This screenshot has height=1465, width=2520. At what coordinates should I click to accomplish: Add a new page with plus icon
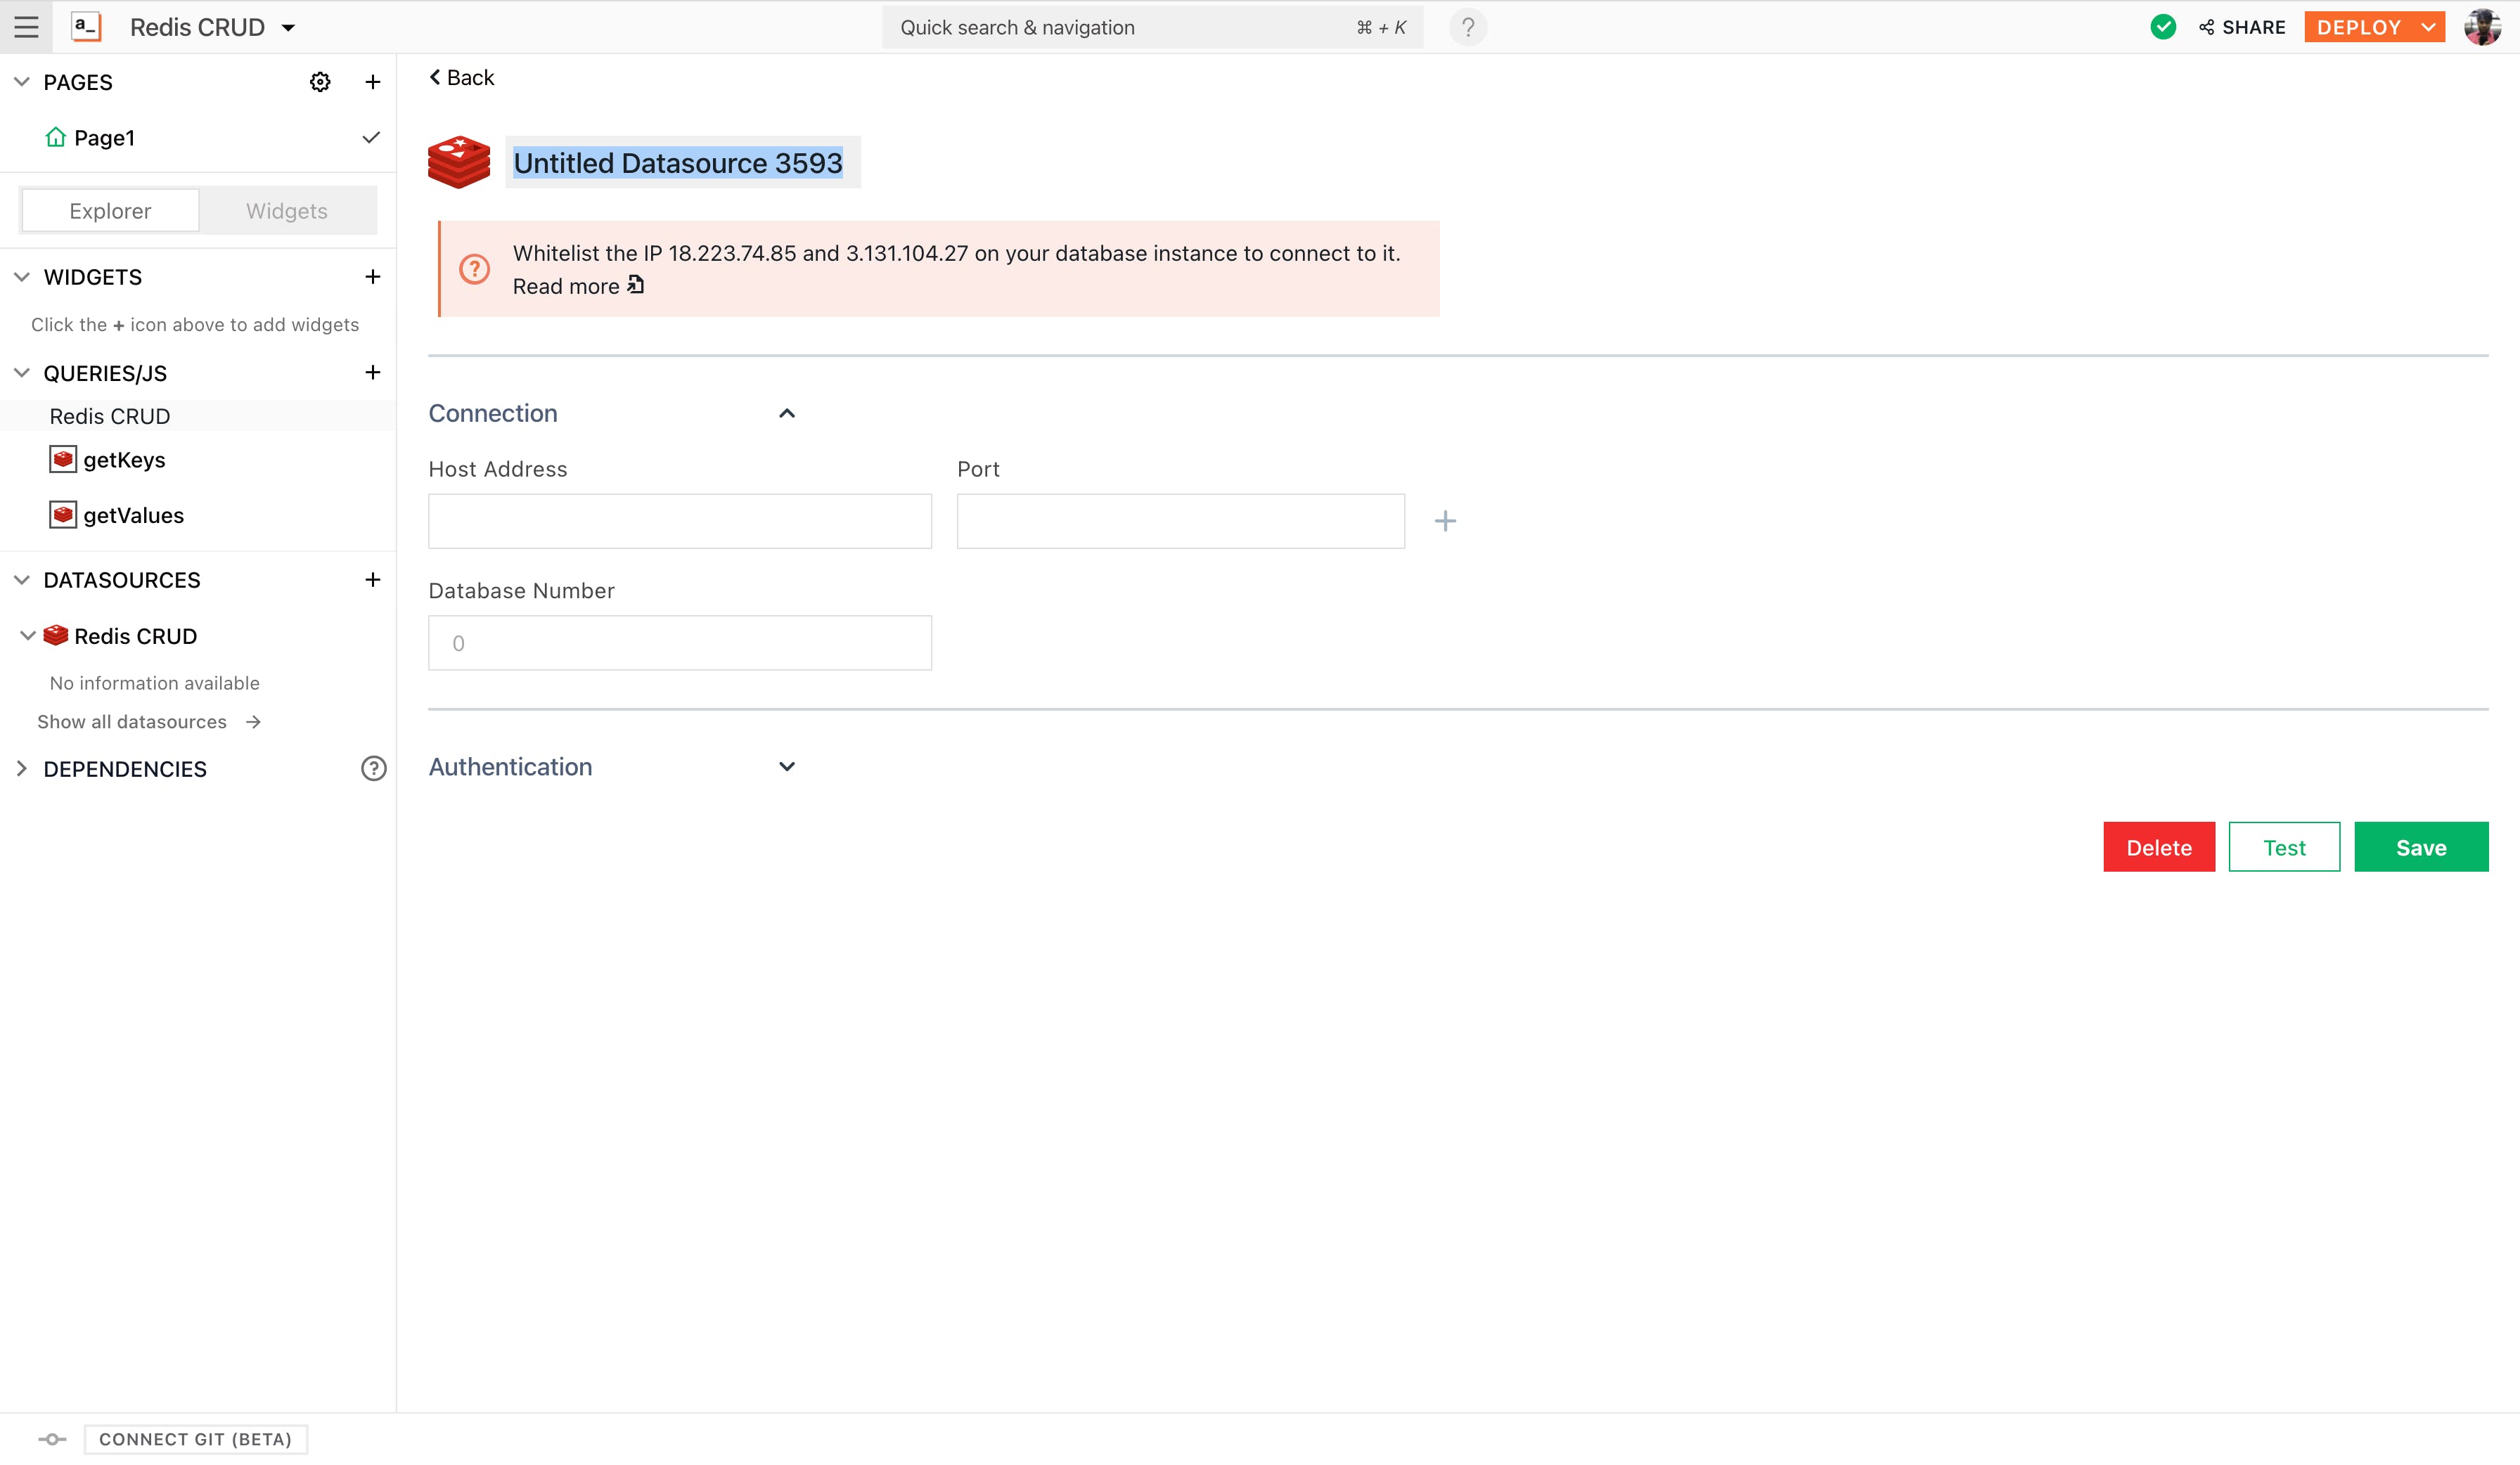pos(372,82)
